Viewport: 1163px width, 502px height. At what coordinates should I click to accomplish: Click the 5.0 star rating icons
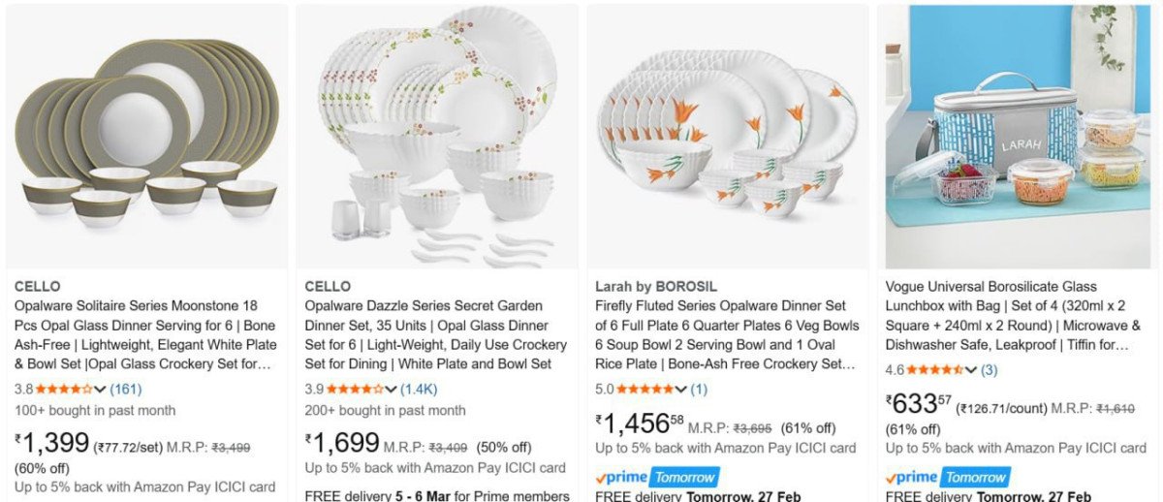click(x=644, y=389)
